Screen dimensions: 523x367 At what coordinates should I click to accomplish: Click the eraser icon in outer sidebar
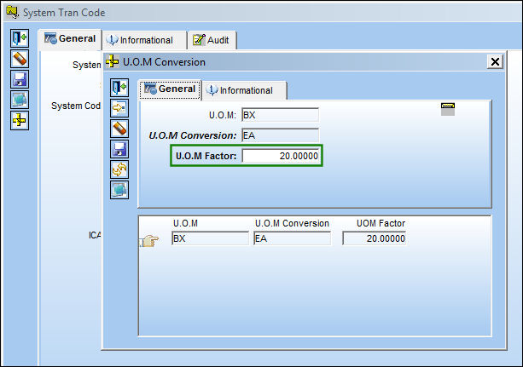pos(20,59)
